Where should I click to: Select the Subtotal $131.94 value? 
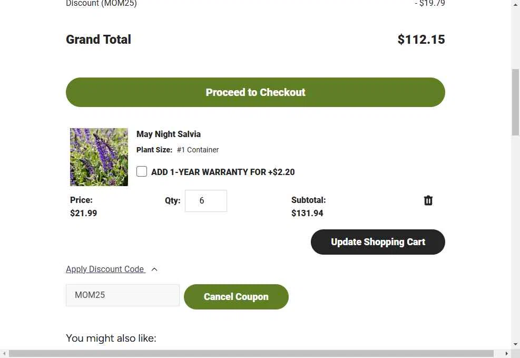pos(307,213)
